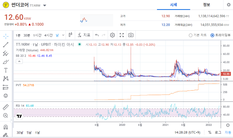Viewport: 233px width, 138px height.
Task: Click the TT/KRW chart title legend
Action: coord(45,45)
